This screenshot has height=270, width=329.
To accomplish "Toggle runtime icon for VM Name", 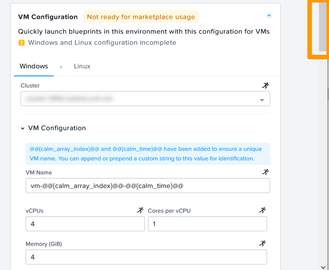I will click(x=266, y=172).
